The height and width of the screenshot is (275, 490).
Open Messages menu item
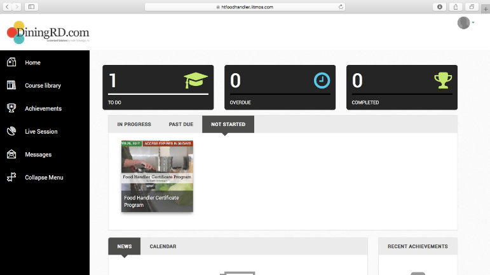coord(38,155)
